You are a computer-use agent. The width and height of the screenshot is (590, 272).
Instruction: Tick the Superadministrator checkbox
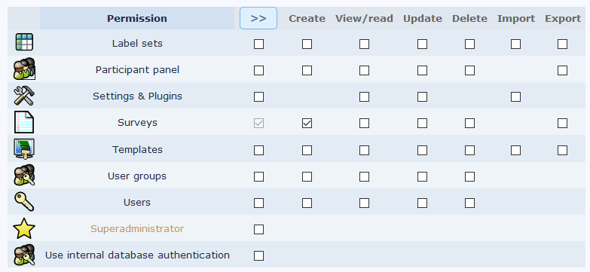pos(259,229)
